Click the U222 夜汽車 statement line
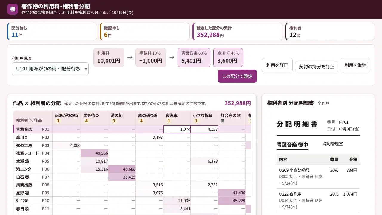382x215 pixels. point(318,200)
